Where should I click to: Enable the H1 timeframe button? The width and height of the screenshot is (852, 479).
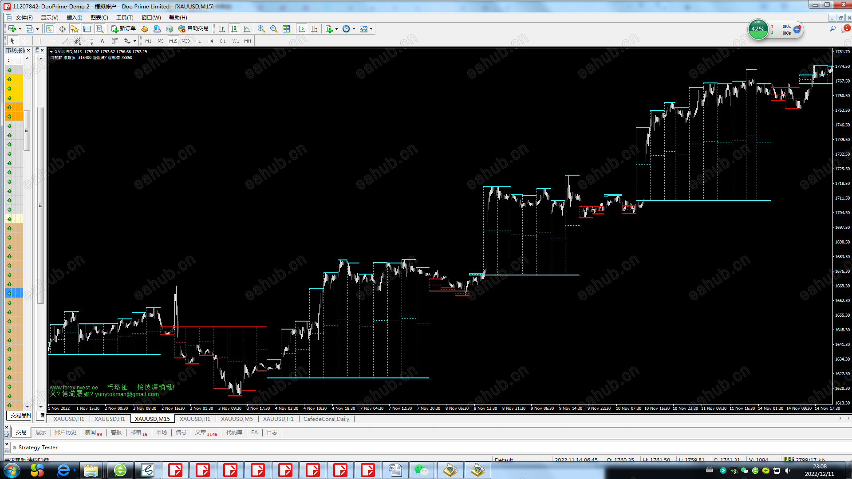click(198, 41)
